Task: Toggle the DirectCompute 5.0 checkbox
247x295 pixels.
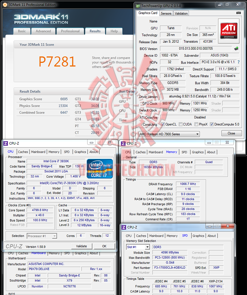Action: pyautogui.click(x=212, y=125)
